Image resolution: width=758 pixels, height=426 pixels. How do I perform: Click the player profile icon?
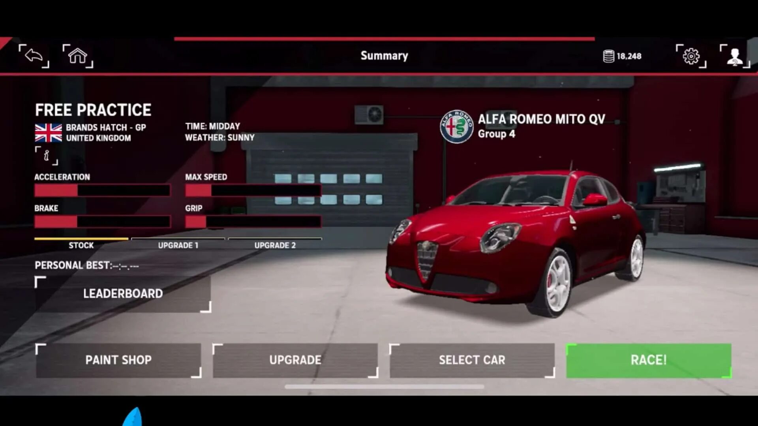[x=733, y=56]
